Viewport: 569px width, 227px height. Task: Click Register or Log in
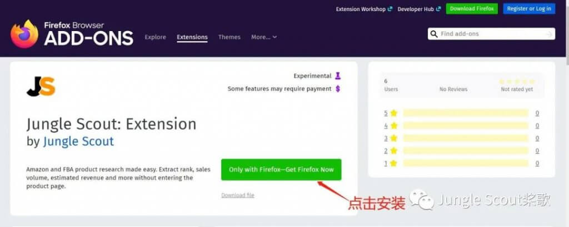(x=529, y=9)
